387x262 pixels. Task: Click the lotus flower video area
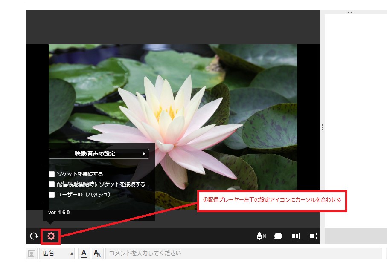[173, 127]
